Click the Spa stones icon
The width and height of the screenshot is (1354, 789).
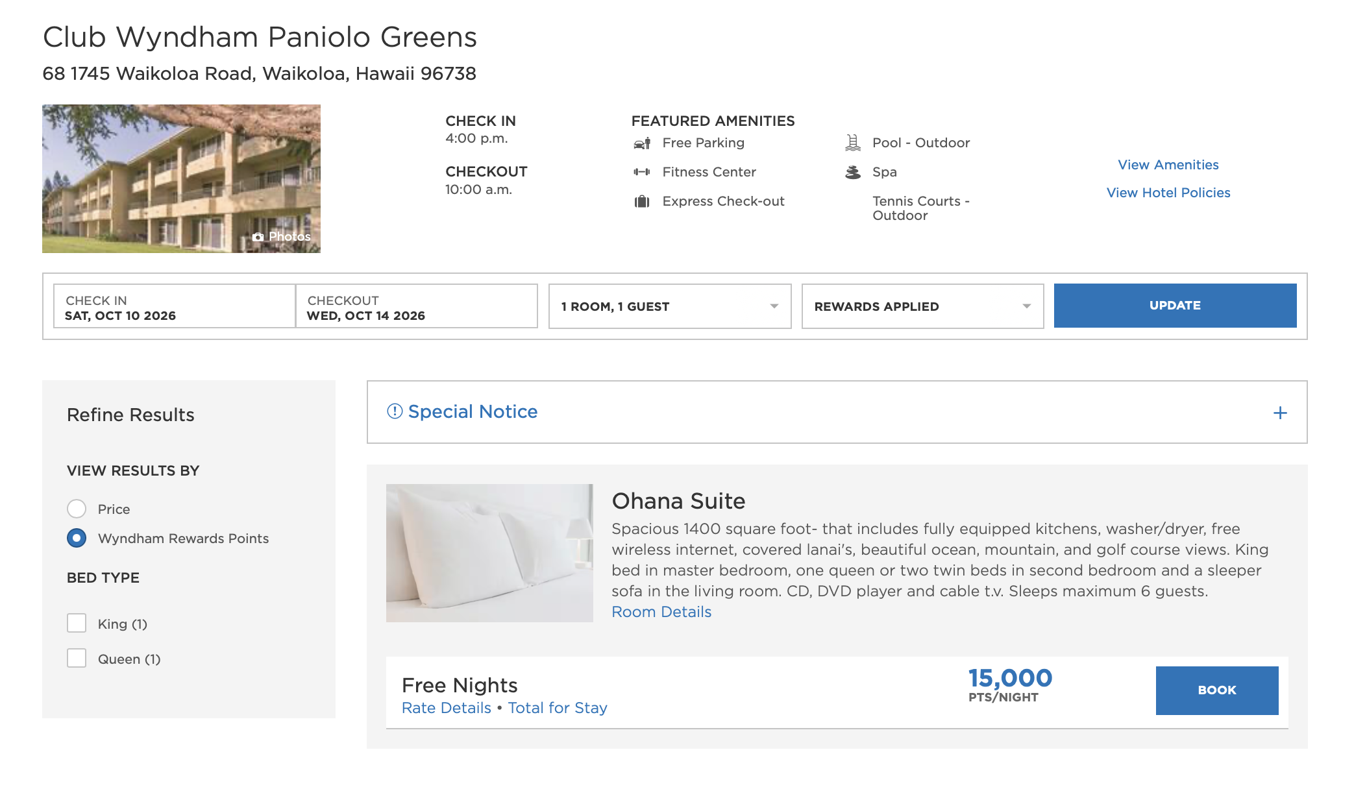pyautogui.click(x=853, y=172)
